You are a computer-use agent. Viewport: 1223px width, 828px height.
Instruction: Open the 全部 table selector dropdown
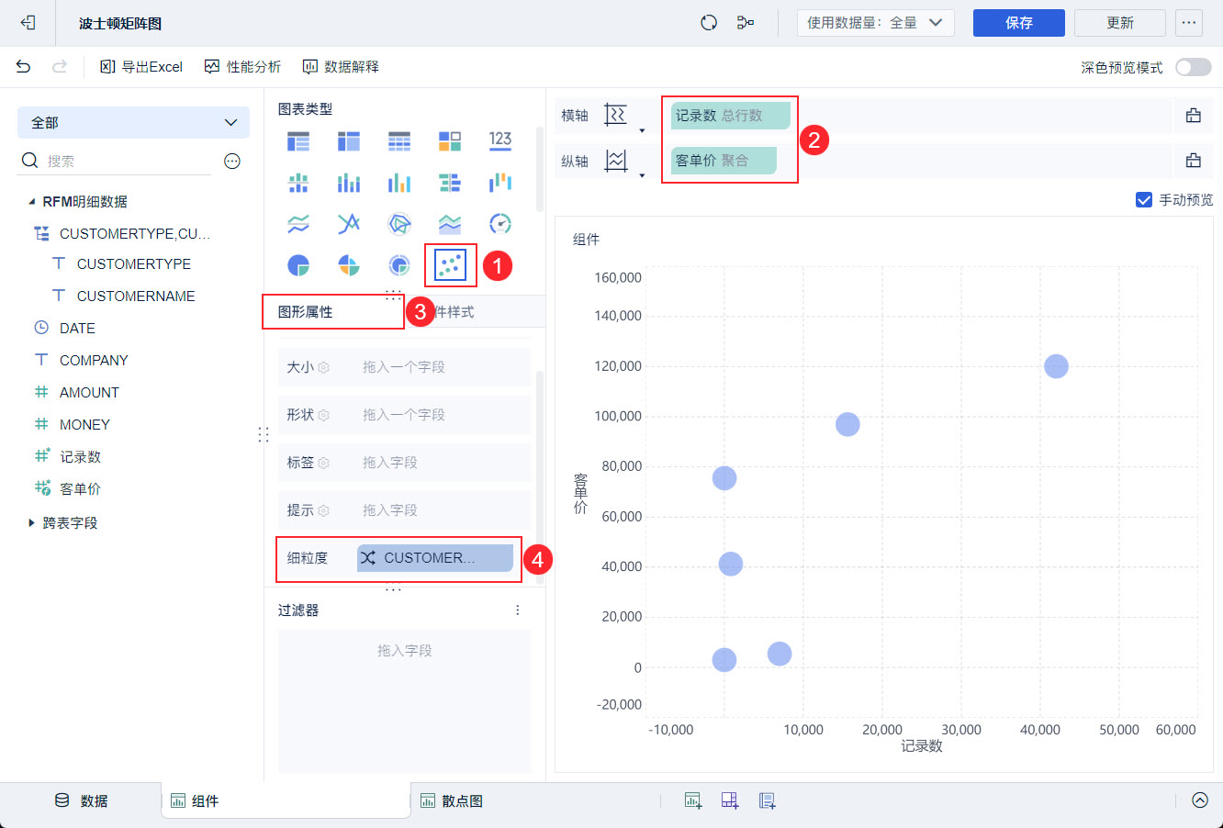(133, 123)
